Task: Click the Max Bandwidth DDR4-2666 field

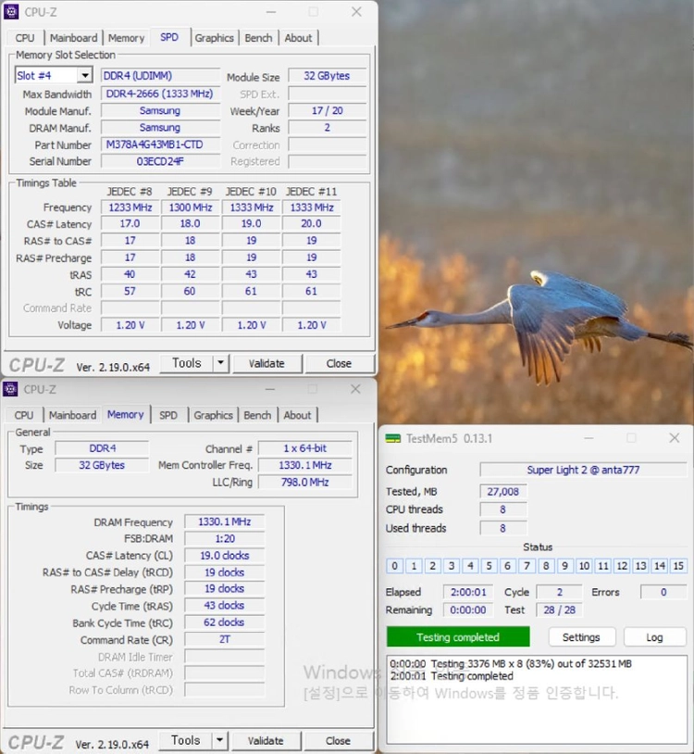Action: [160, 94]
